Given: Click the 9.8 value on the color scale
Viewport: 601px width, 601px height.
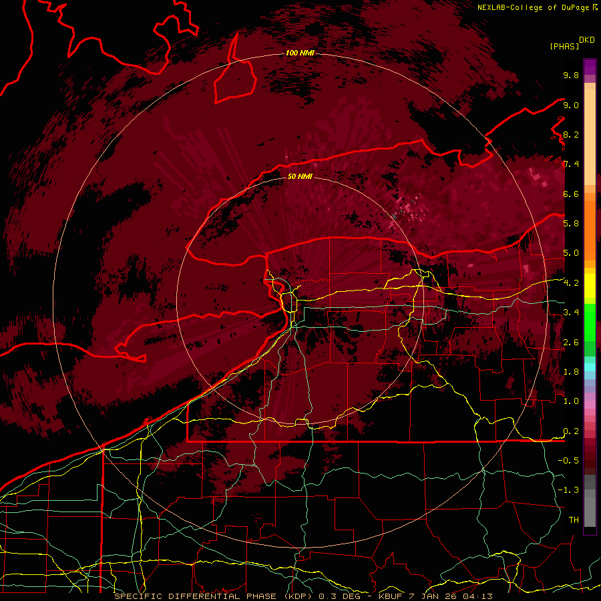Looking at the screenshot, I should [x=571, y=75].
